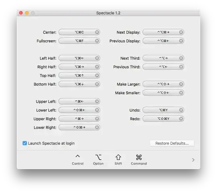Clear the Bottom Half shortcut
Viewport: 217px width, 193px height.
pyautogui.click(x=97, y=84)
